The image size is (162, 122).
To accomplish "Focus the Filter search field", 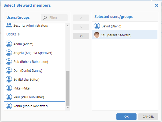I will [57, 18].
